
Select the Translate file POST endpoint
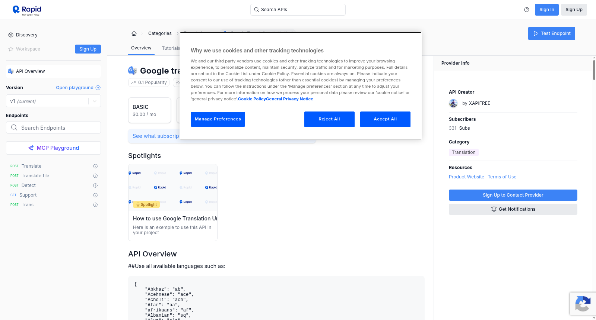35,176
